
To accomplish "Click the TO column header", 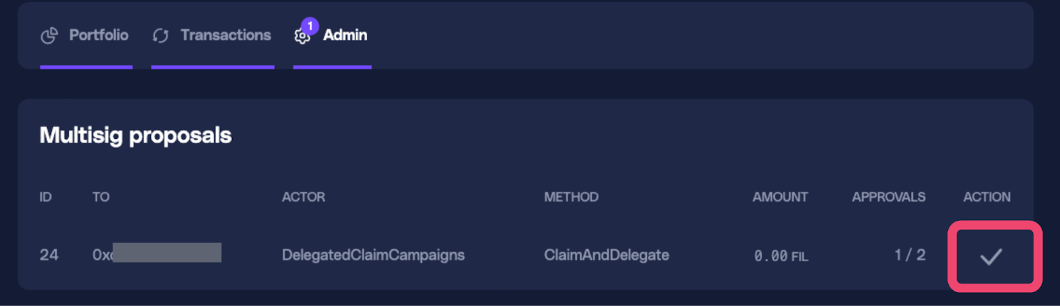I will [x=101, y=197].
